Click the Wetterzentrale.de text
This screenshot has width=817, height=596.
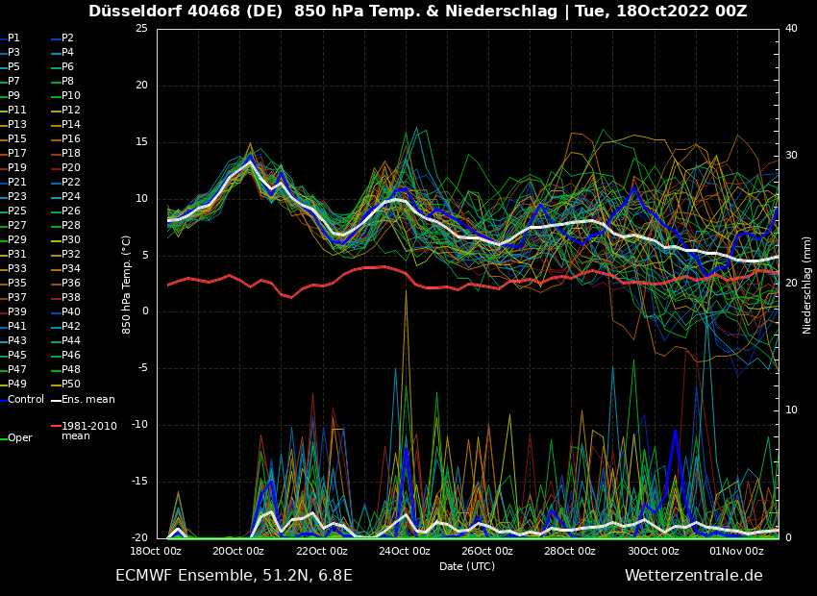[693, 576]
